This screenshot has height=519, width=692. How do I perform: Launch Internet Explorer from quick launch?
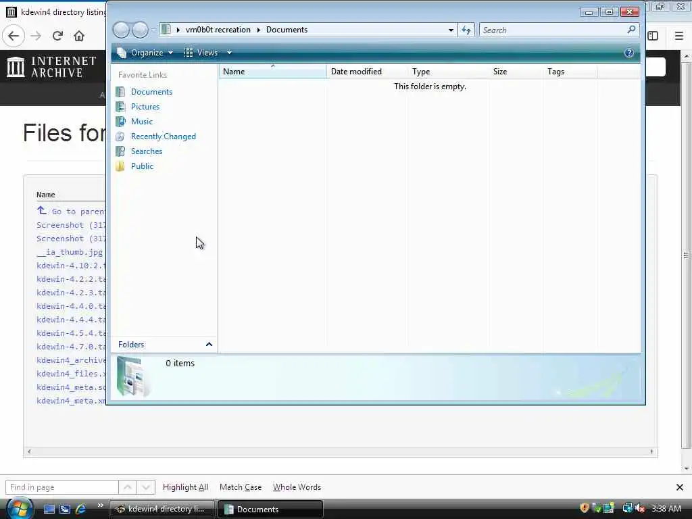pos(80,510)
